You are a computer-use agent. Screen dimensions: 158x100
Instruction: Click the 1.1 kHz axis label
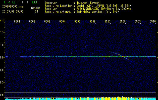point(2,32)
